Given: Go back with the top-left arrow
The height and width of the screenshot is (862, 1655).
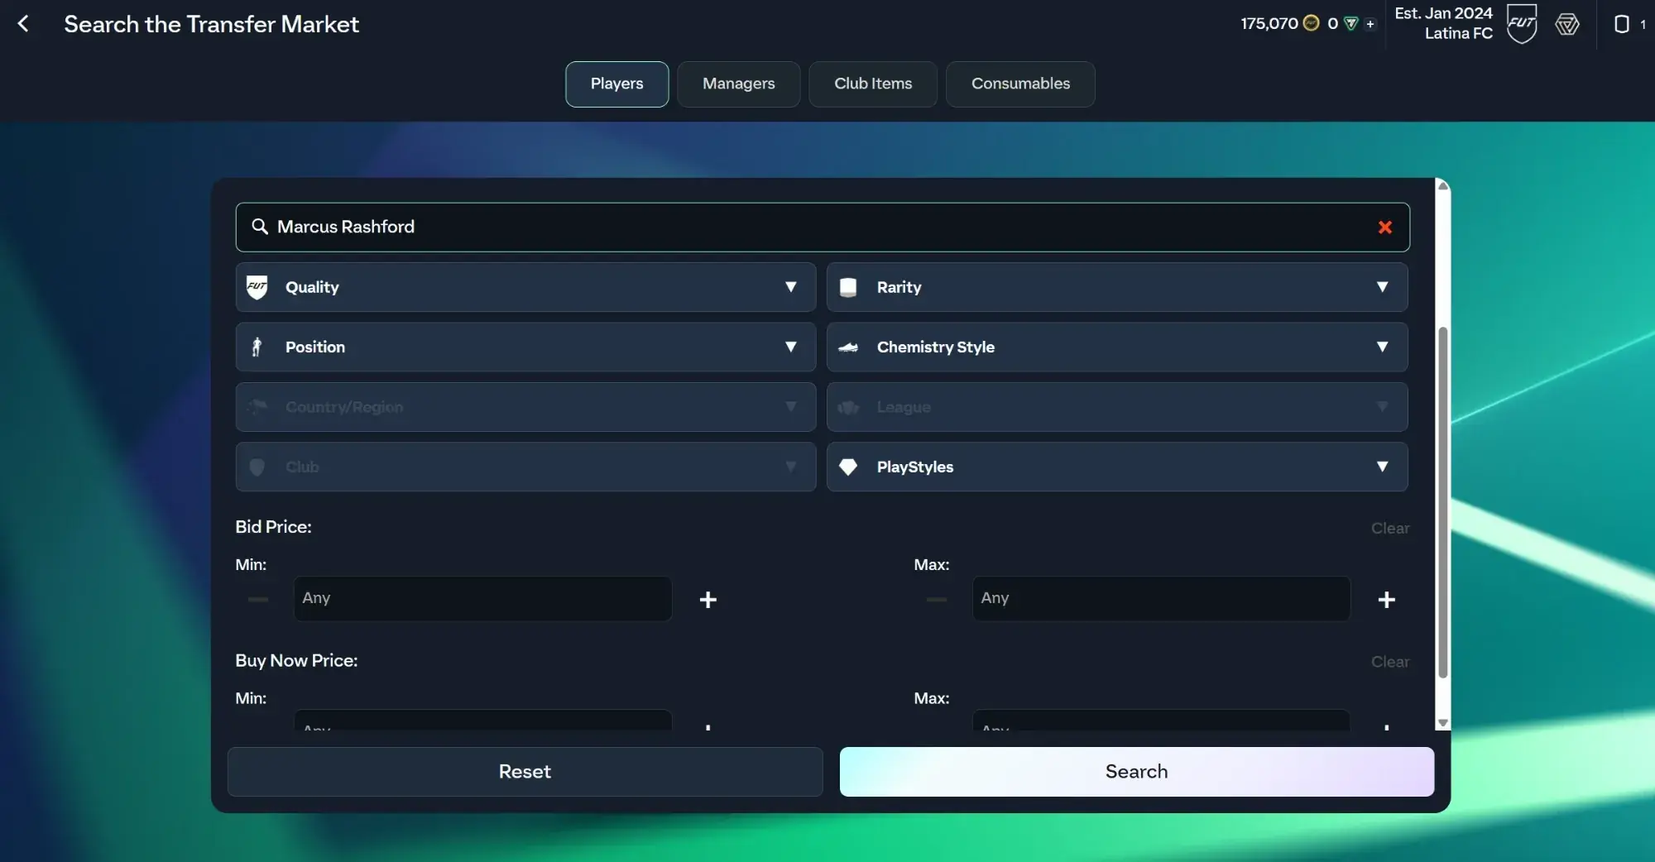Looking at the screenshot, I should (x=23, y=24).
